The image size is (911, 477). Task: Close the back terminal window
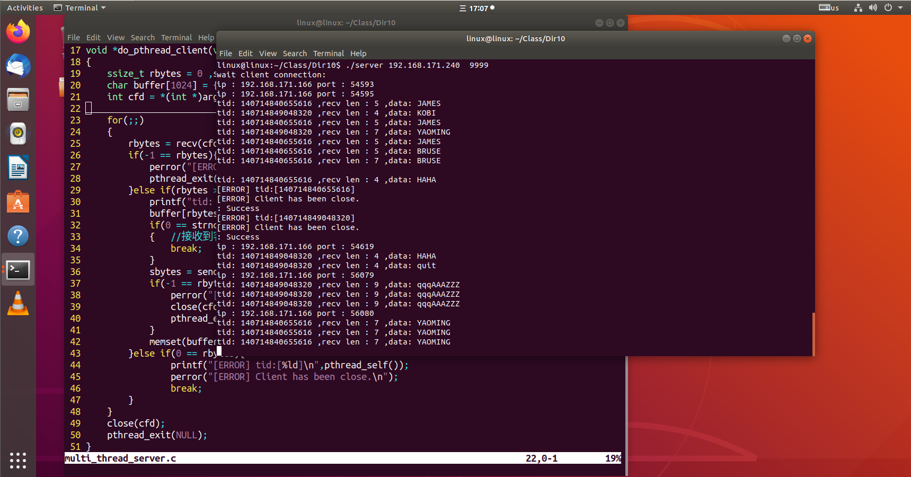pyautogui.click(x=621, y=23)
